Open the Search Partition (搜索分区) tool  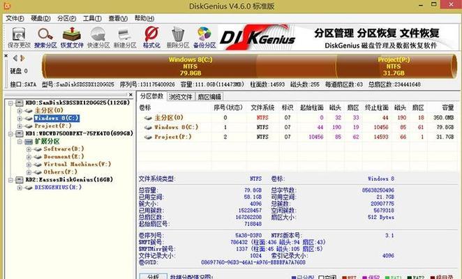pyautogui.click(x=45, y=38)
